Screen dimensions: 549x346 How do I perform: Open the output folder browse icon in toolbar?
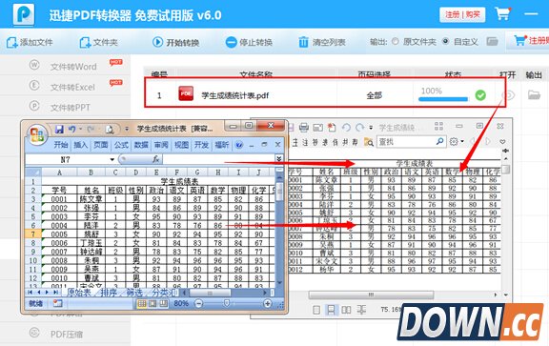[x=492, y=42]
